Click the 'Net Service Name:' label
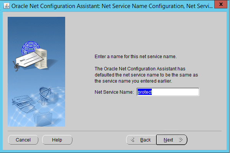The height and width of the screenshot is (153, 230). (x=114, y=92)
